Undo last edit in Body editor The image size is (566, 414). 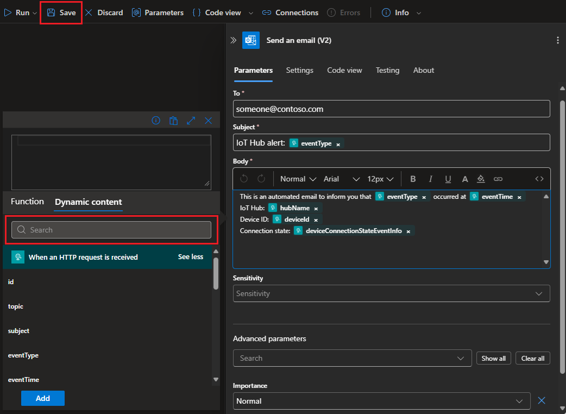click(x=244, y=179)
